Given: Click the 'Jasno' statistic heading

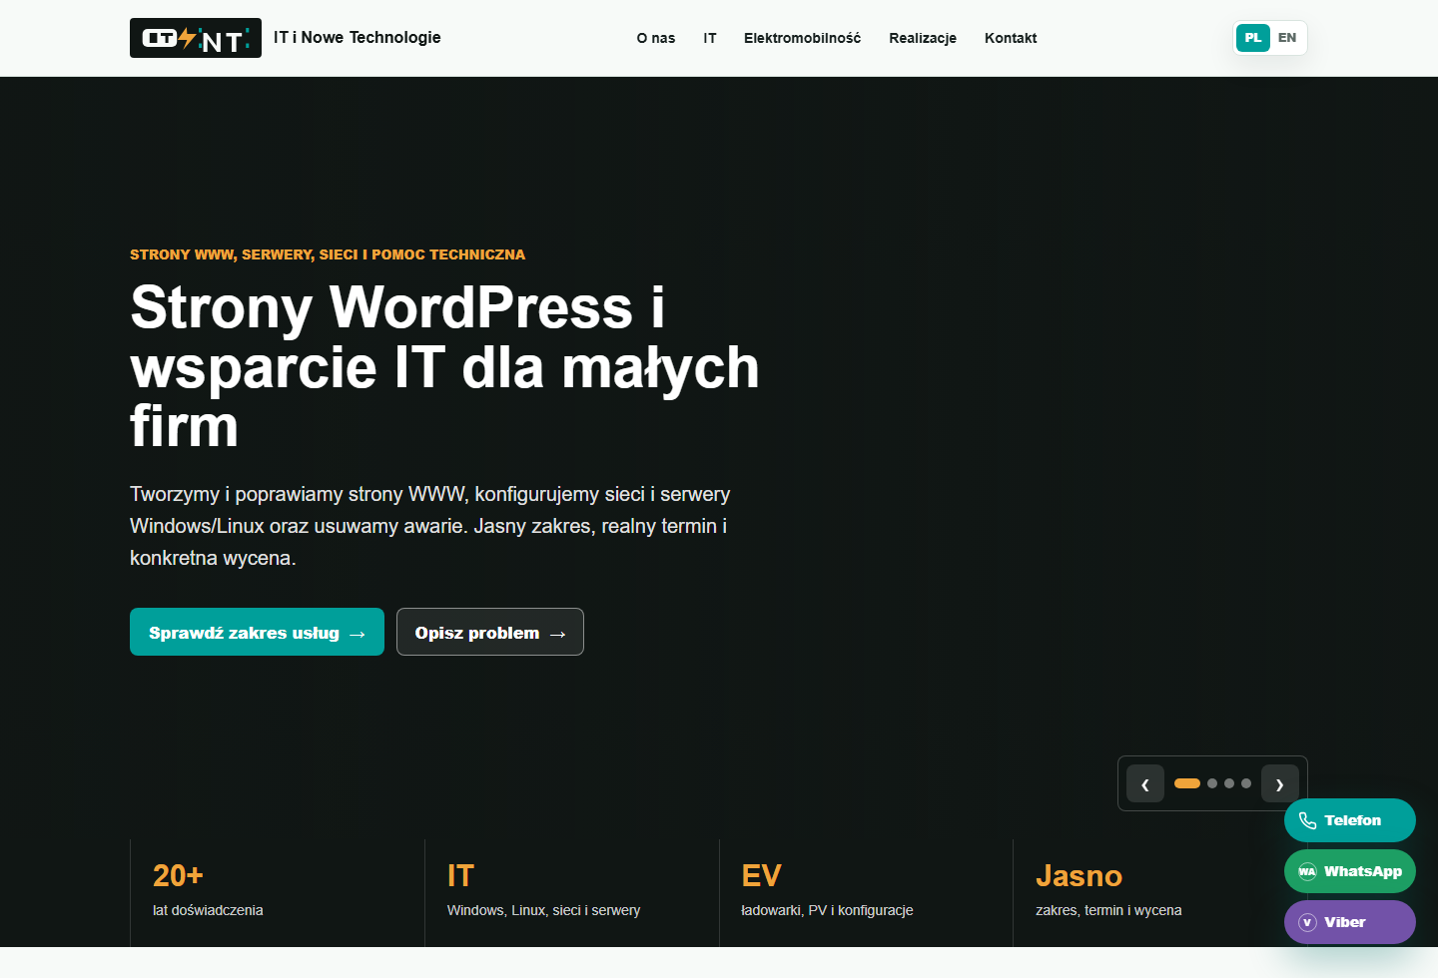Looking at the screenshot, I should point(1079,875).
